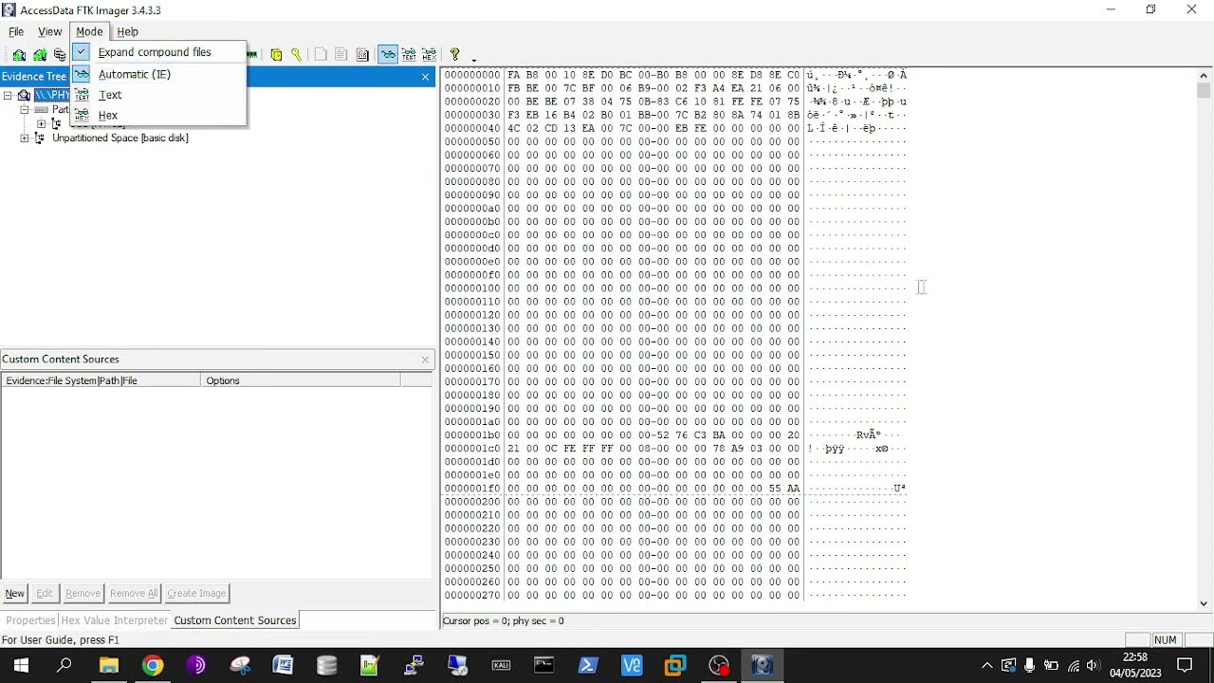The width and height of the screenshot is (1214, 683).
Task: Click hex viewer scrollbar up arrow
Action: point(1204,75)
